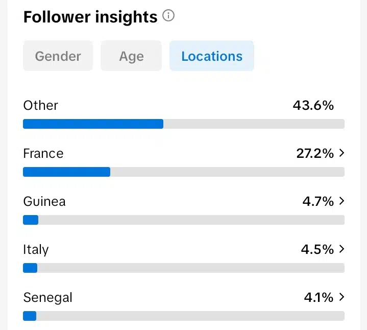The image size is (367, 330).
Task: Open the Follower insights info icon
Action: (168, 16)
